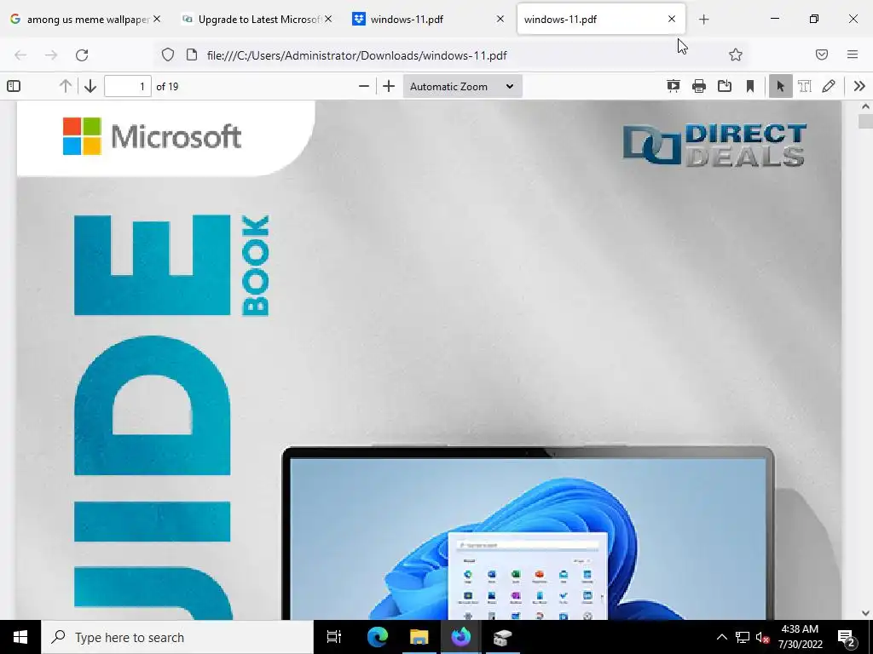The height and width of the screenshot is (654, 873).
Task: Click the page number input field
Action: 128,86
